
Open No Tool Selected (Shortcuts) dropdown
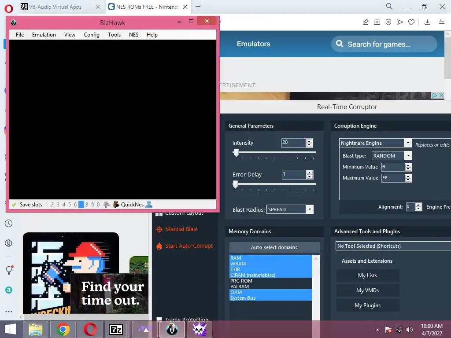pyautogui.click(x=393, y=246)
